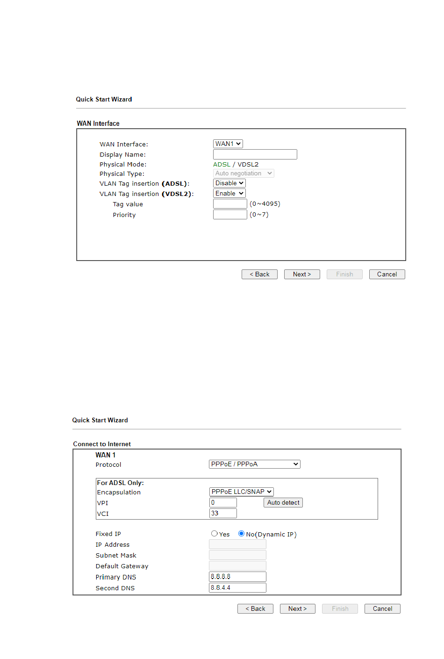Click the Primary DNS field 8.8.8.8
444x659 pixels.
[237, 577]
